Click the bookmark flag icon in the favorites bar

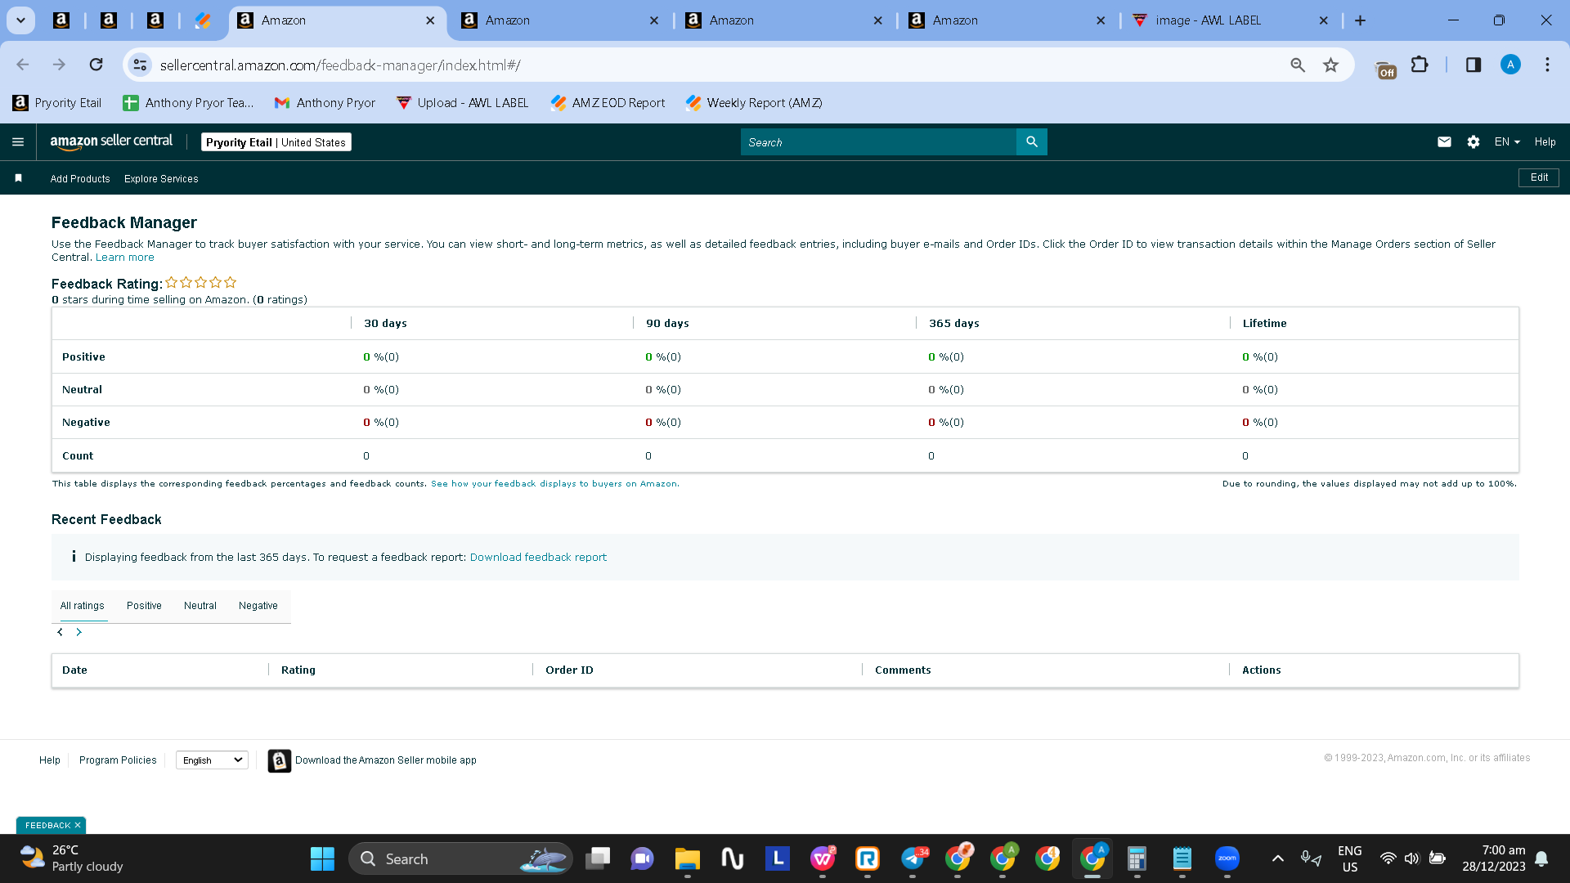18,178
